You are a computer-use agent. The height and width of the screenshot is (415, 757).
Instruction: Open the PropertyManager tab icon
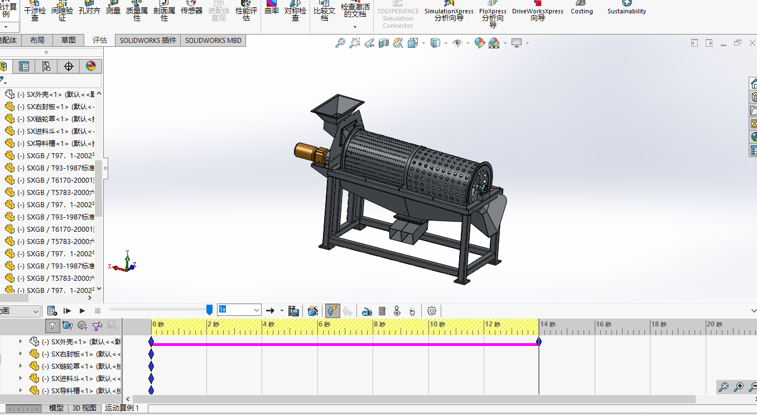click(x=24, y=66)
